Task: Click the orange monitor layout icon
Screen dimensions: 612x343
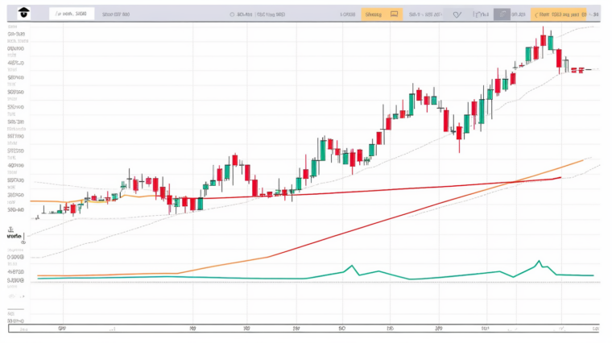Action: coord(394,14)
